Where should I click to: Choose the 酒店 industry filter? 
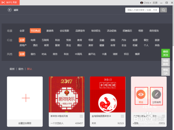click(x=35, y=45)
